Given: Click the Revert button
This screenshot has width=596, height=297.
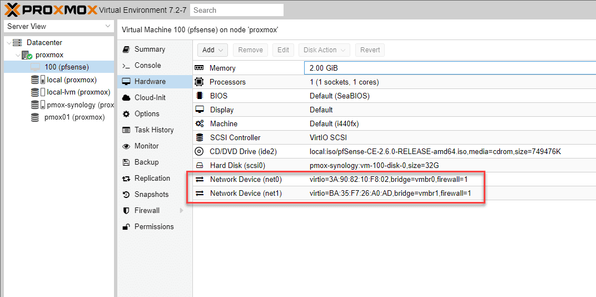Looking at the screenshot, I should pyautogui.click(x=370, y=50).
